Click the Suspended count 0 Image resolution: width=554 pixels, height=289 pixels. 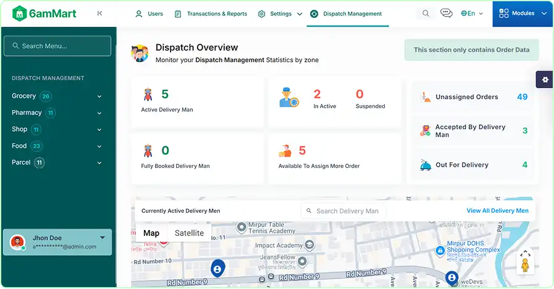[x=359, y=94]
